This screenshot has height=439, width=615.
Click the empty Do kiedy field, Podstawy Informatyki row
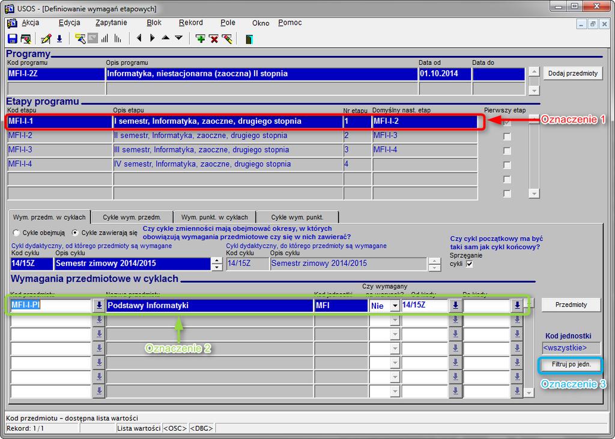tap(486, 305)
